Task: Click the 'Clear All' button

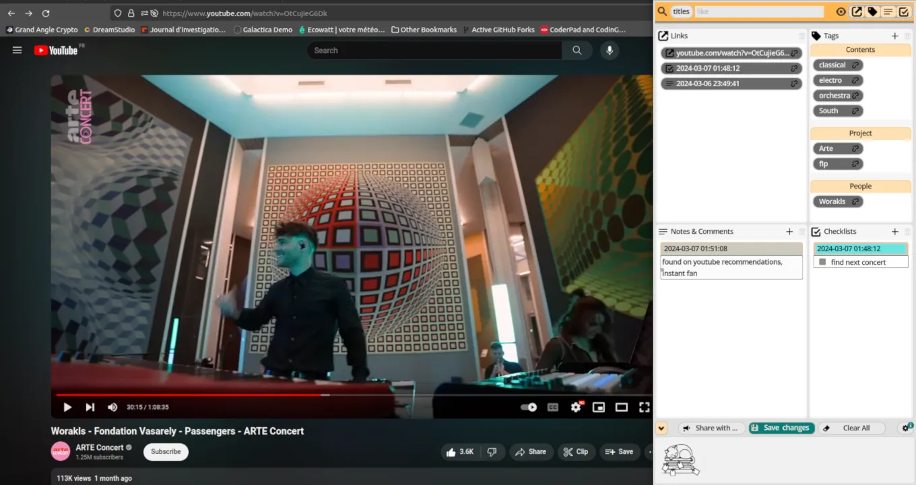Action: (851, 428)
